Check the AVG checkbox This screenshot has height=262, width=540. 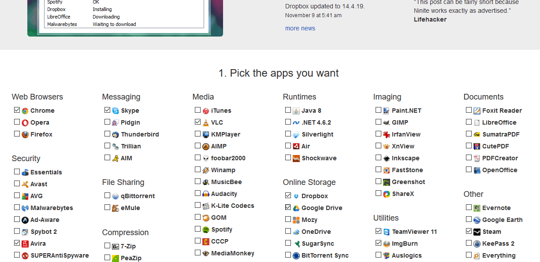pyautogui.click(x=17, y=196)
